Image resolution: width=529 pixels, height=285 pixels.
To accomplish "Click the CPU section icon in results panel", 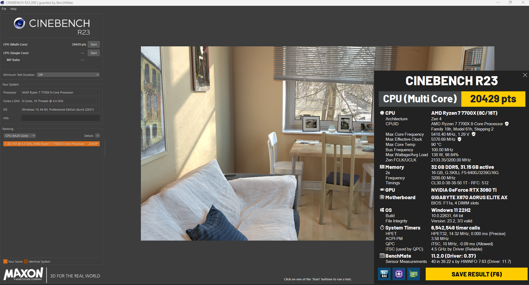I will (x=382, y=113).
